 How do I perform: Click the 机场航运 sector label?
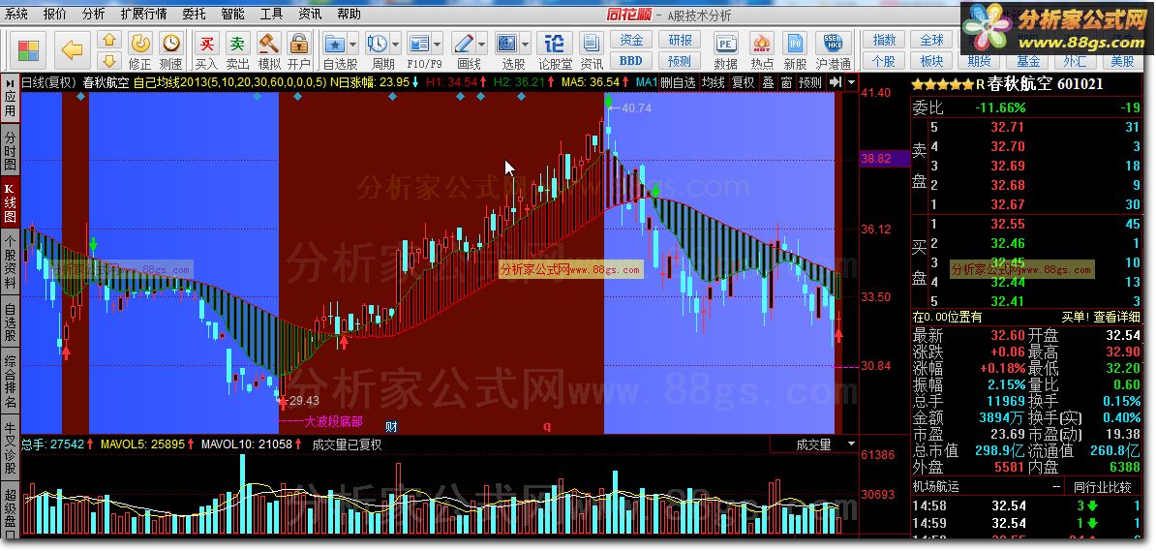click(x=936, y=487)
